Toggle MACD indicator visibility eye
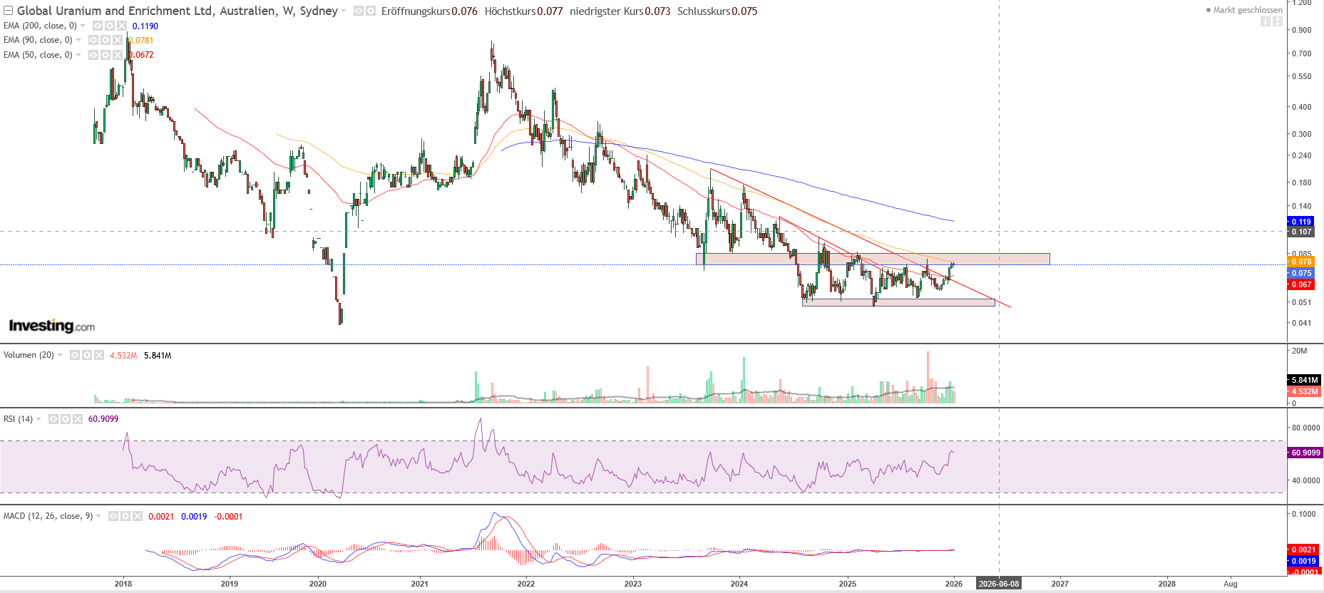Viewport: 1324px width, 593px height. [x=113, y=516]
